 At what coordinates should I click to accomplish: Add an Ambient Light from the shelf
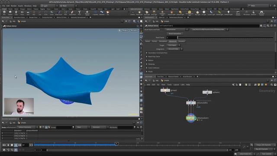[229, 13]
